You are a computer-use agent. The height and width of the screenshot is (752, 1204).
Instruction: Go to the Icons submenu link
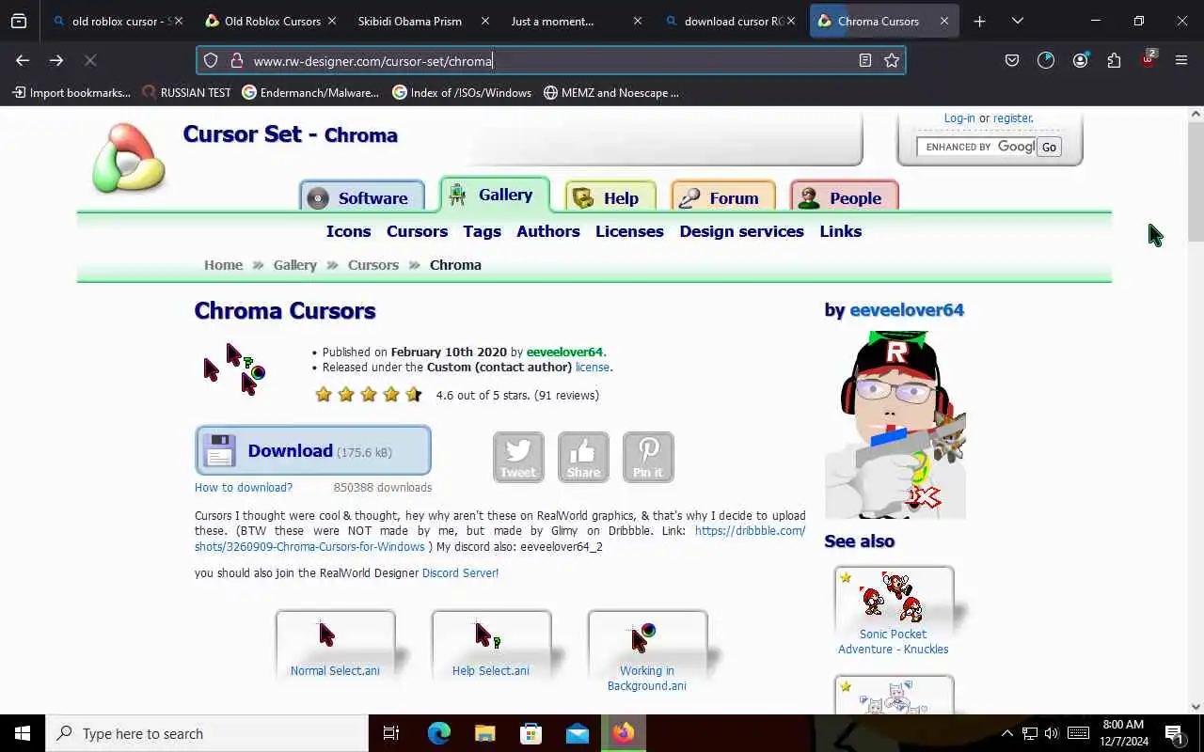pyautogui.click(x=348, y=231)
